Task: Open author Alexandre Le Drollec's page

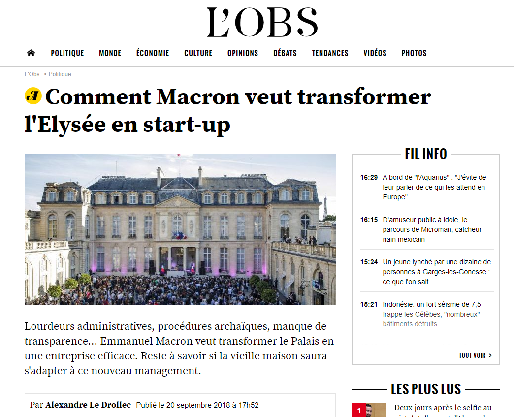Action: (88, 405)
